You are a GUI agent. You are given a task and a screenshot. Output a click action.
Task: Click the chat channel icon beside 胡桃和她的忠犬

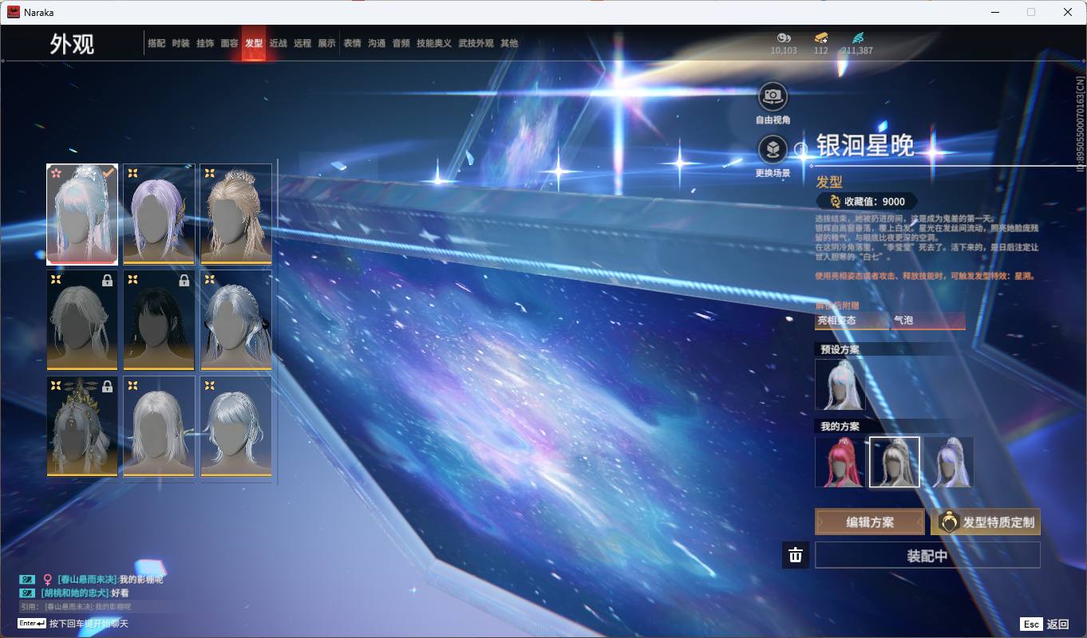tap(27, 593)
